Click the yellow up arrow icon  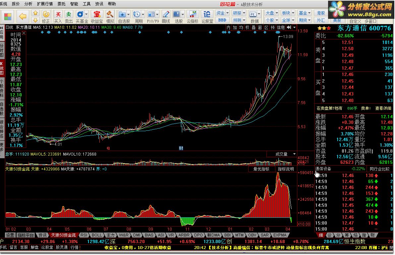click(x=35, y=13)
